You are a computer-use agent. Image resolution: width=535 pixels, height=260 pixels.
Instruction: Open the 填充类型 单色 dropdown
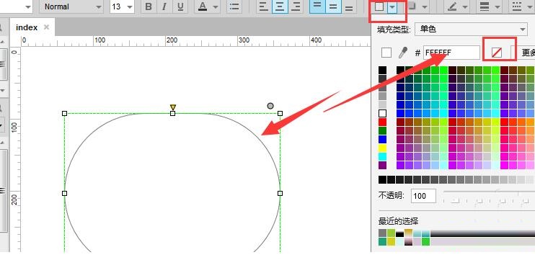pyautogui.click(x=472, y=30)
